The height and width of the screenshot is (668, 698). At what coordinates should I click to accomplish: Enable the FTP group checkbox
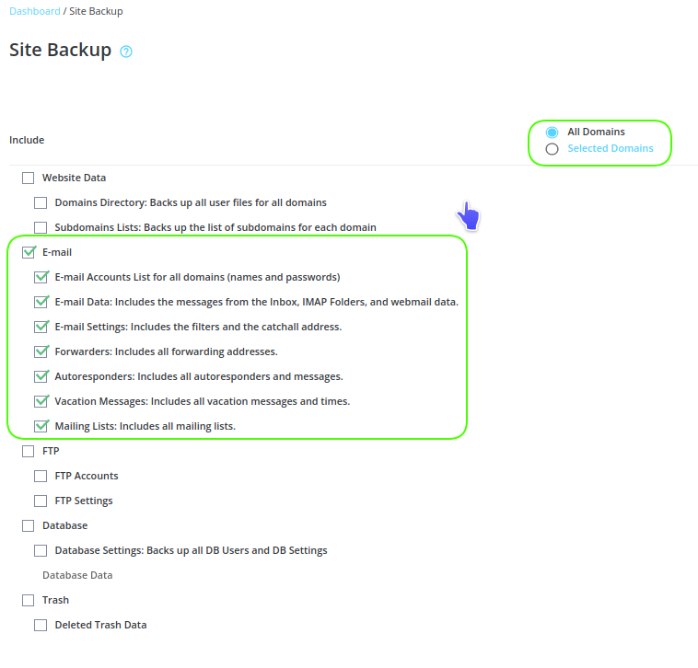[x=29, y=452]
